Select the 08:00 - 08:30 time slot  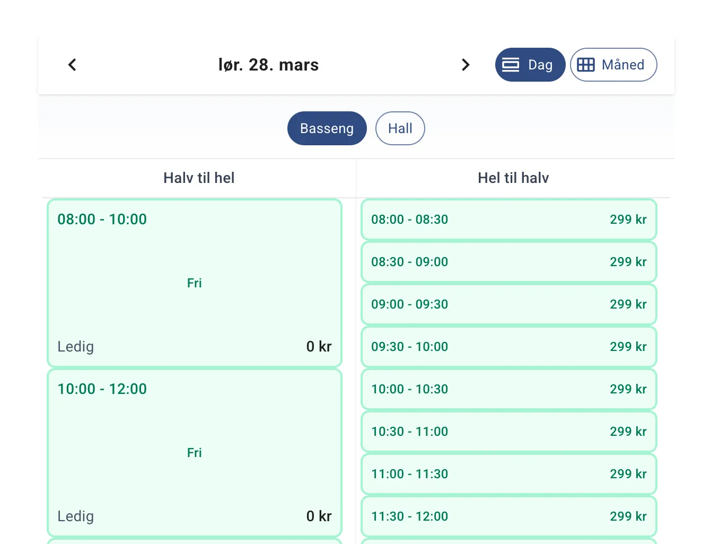pos(508,220)
